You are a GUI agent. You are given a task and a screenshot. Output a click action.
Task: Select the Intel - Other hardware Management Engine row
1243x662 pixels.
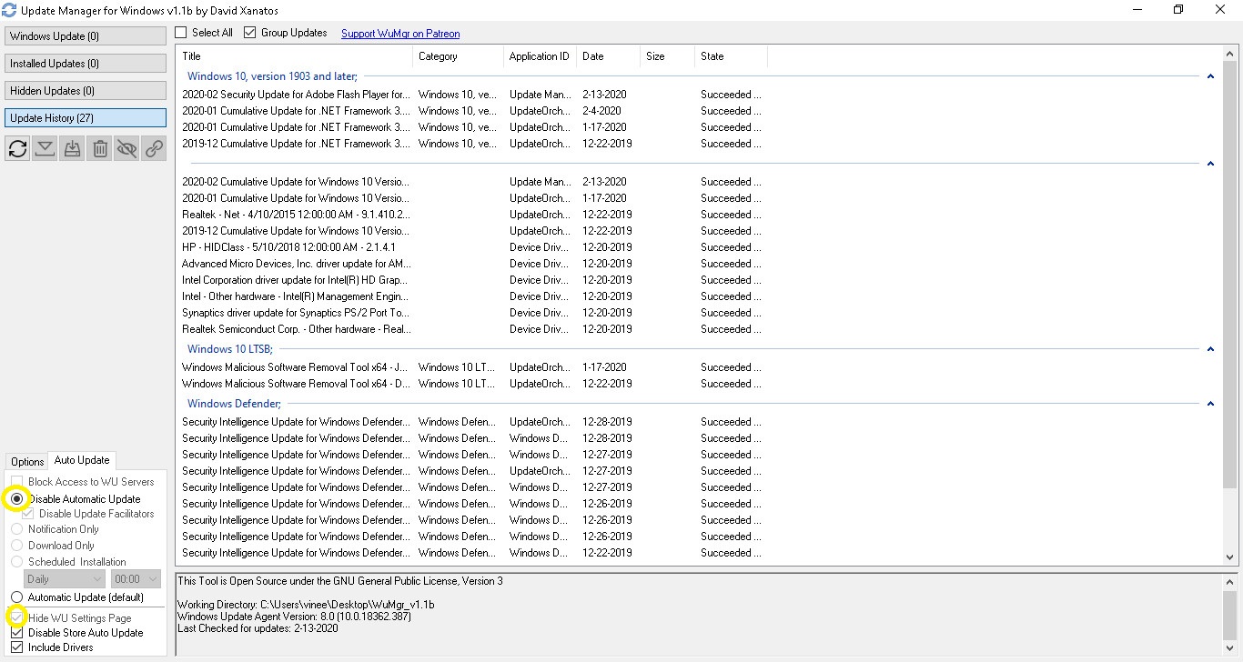click(471, 296)
